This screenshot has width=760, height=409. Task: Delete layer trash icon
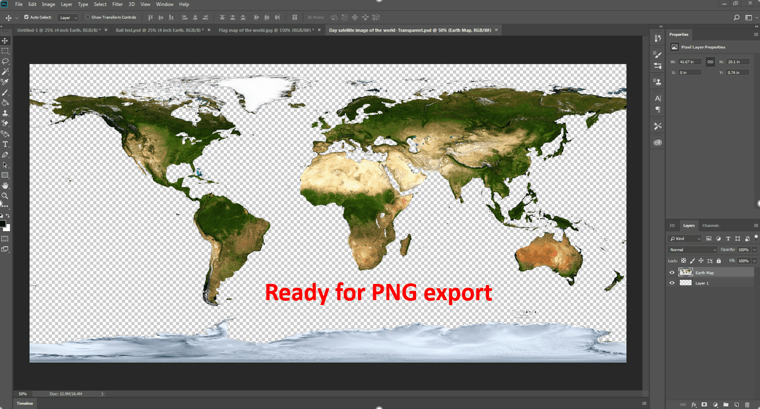747,405
